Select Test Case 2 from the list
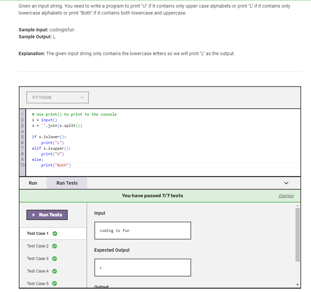This screenshot has width=311, height=292. click(37, 246)
